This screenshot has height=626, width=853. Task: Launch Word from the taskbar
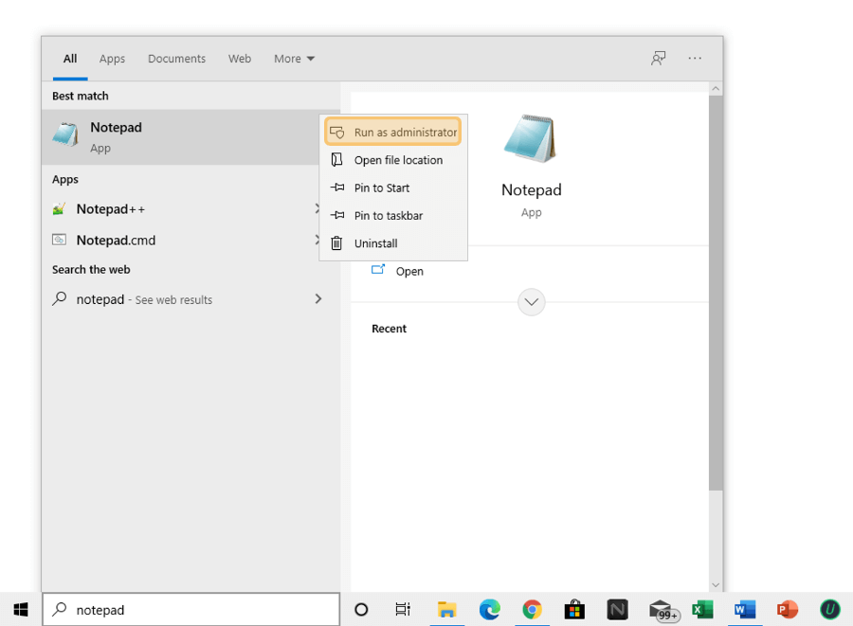tap(745, 610)
